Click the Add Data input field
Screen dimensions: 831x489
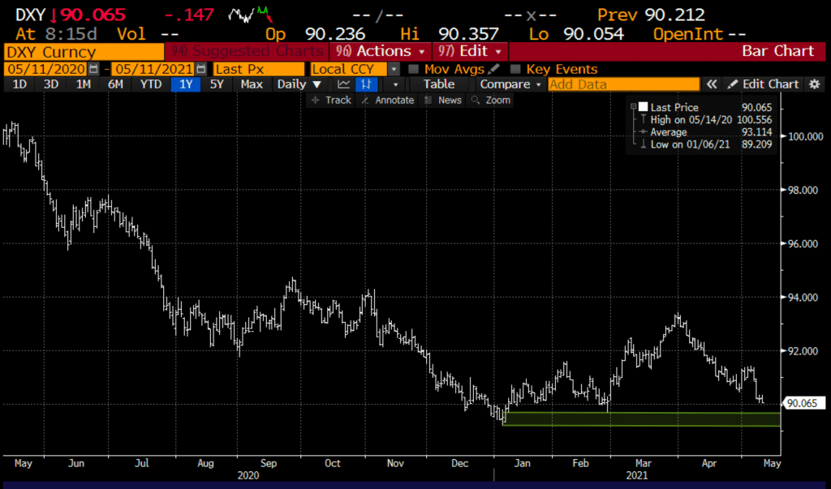click(x=623, y=84)
